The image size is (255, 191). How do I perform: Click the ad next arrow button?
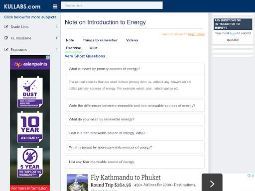point(212,183)
